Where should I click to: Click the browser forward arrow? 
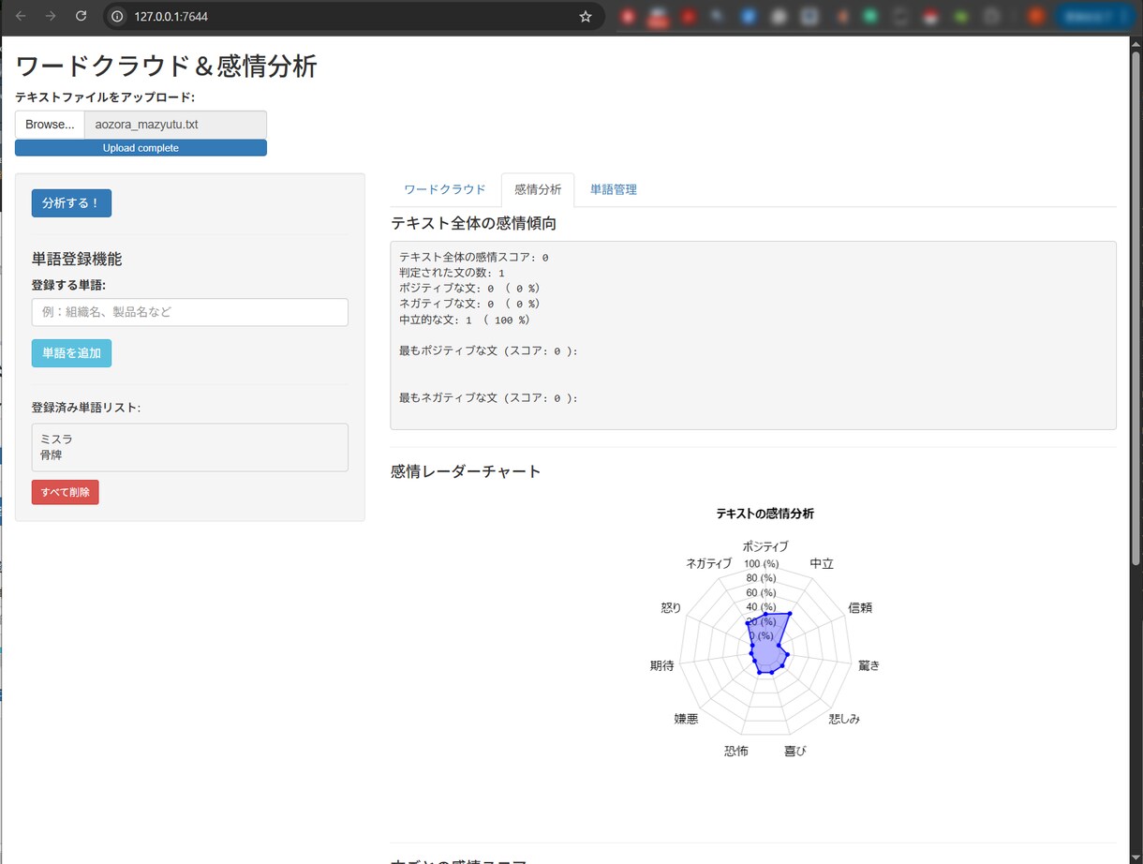pyautogui.click(x=51, y=16)
